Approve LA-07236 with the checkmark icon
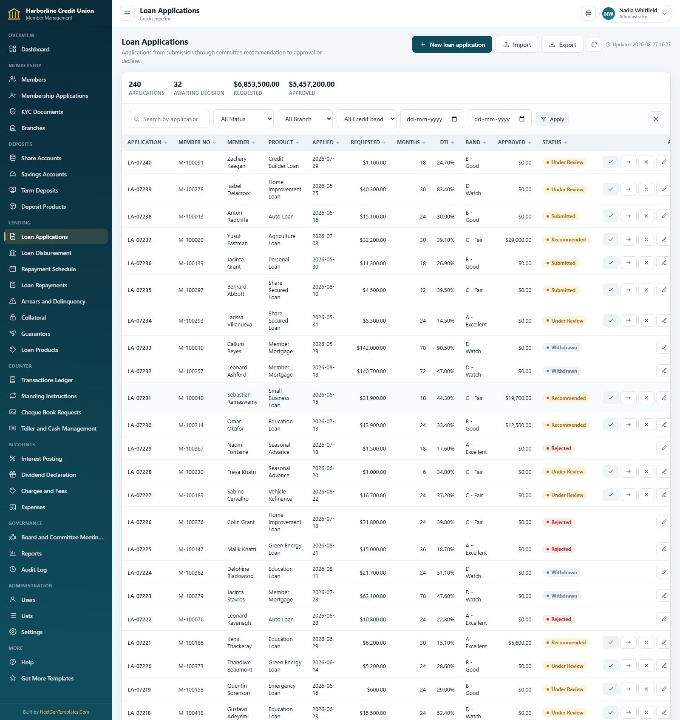The height and width of the screenshot is (720, 680). click(x=611, y=263)
